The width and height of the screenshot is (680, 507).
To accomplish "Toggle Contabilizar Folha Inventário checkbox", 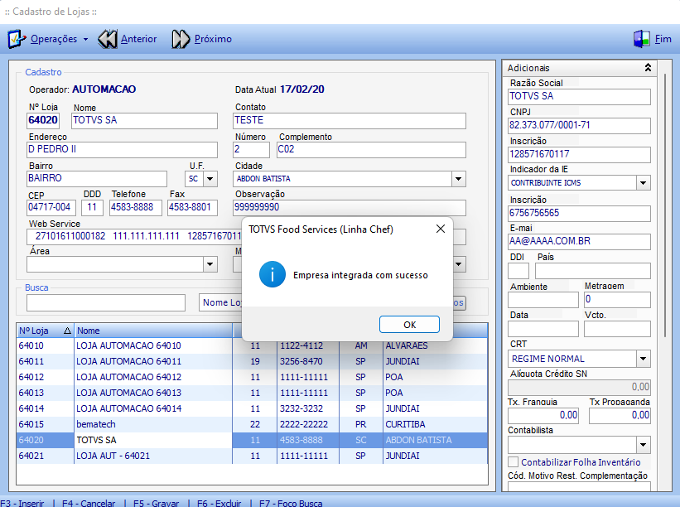I will click(513, 462).
